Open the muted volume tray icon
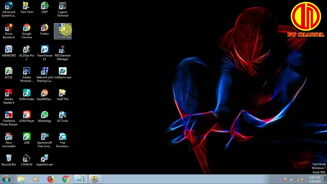 pyautogui.click(x=303, y=179)
